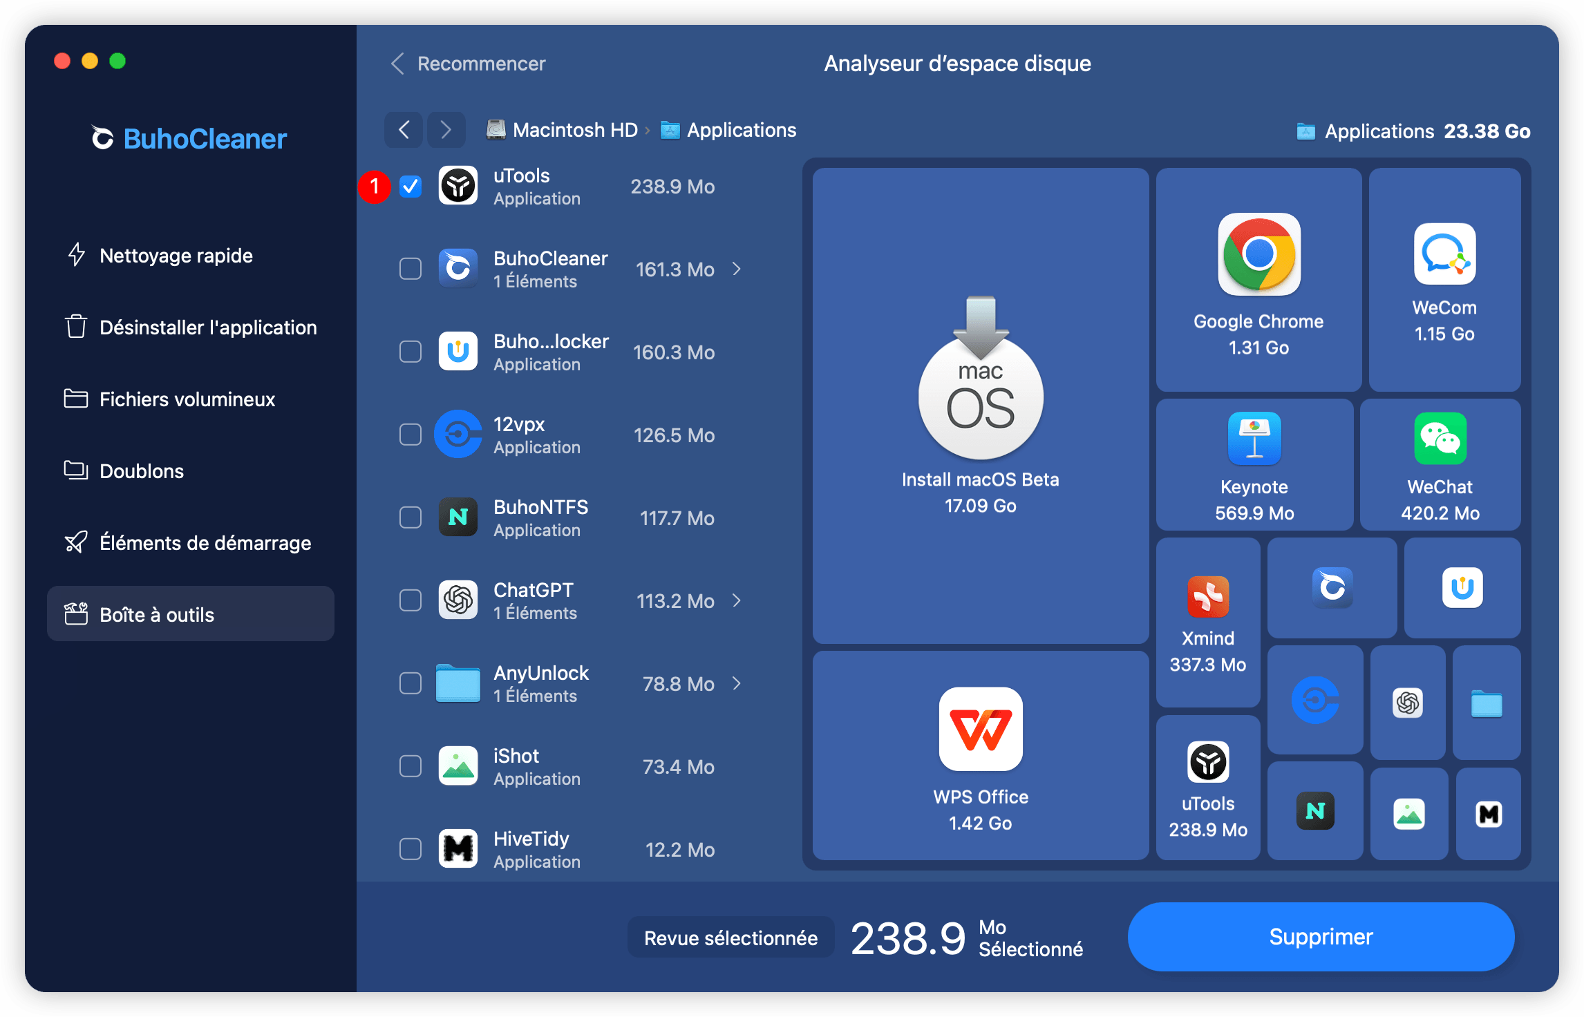Expand the ChatGPT row chevron
This screenshot has height=1017, width=1584.
tap(737, 600)
